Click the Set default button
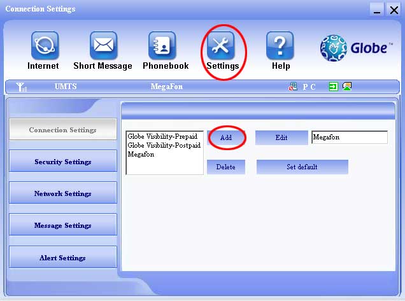The width and height of the screenshot is (405, 301). pos(302,167)
